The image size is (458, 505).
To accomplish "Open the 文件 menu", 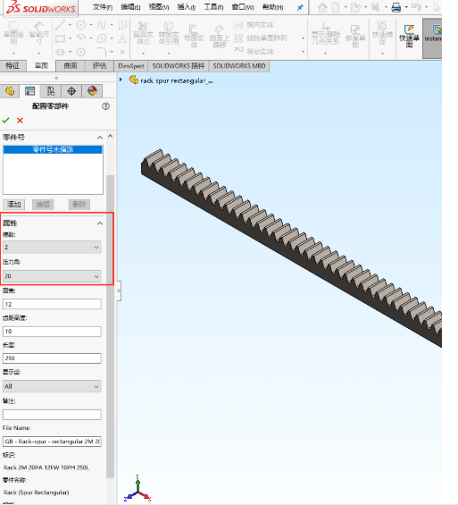I will [103, 7].
